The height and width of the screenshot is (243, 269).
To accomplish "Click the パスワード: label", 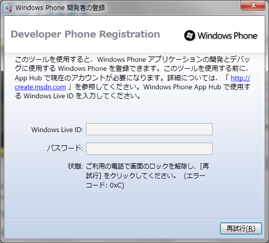I will click(x=65, y=148).
